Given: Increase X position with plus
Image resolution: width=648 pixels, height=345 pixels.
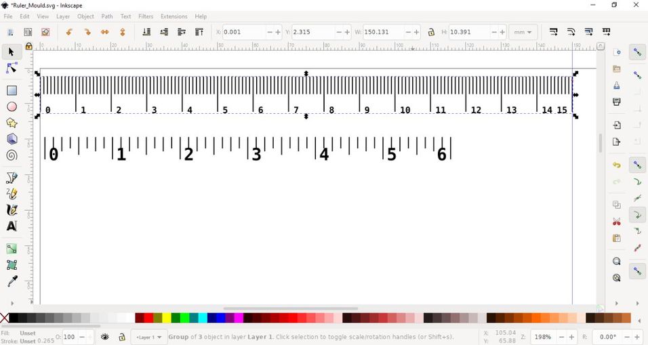Looking at the screenshot, I should click(x=278, y=32).
